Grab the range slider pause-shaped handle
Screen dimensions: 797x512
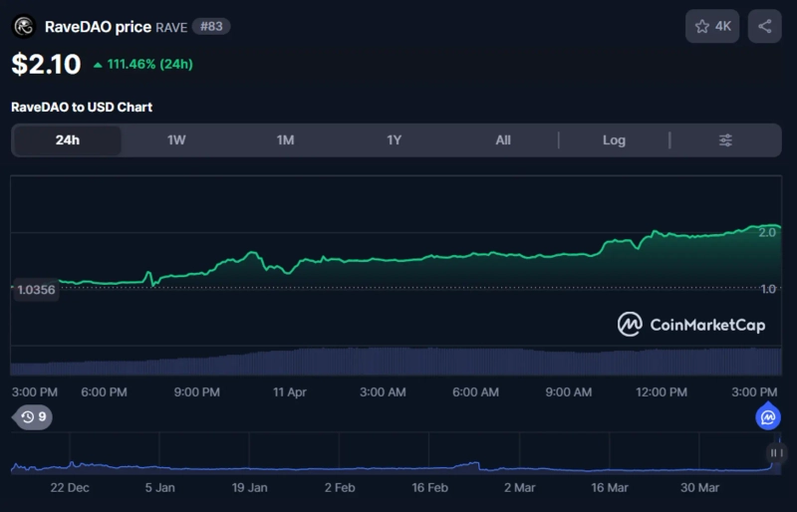pyautogui.click(x=776, y=452)
